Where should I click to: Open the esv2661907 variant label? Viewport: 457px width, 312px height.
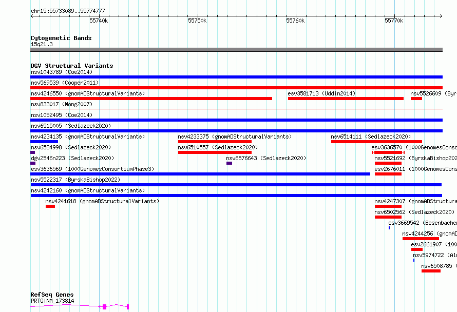(x=434, y=244)
